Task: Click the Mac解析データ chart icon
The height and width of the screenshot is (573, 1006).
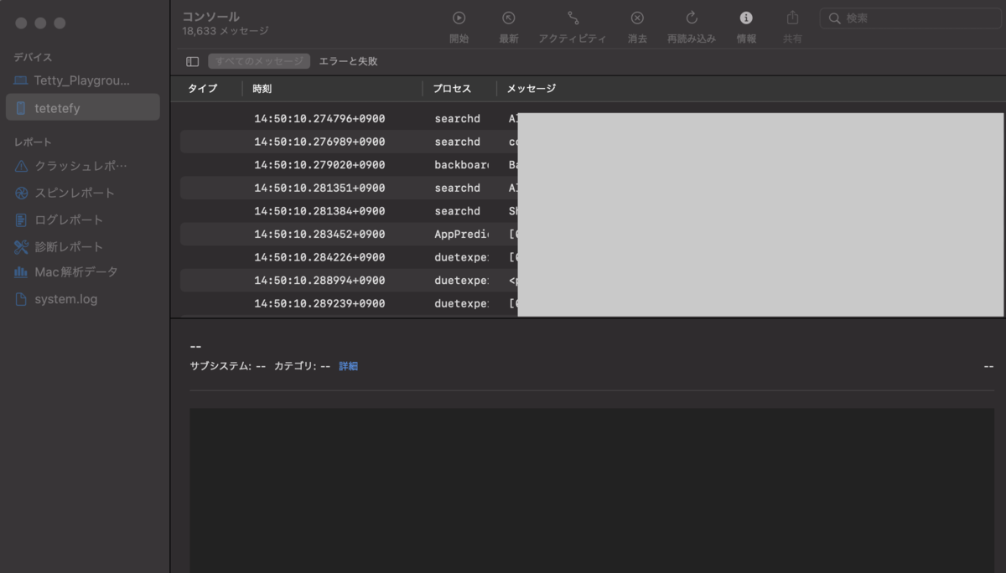Action: click(21, 272)
